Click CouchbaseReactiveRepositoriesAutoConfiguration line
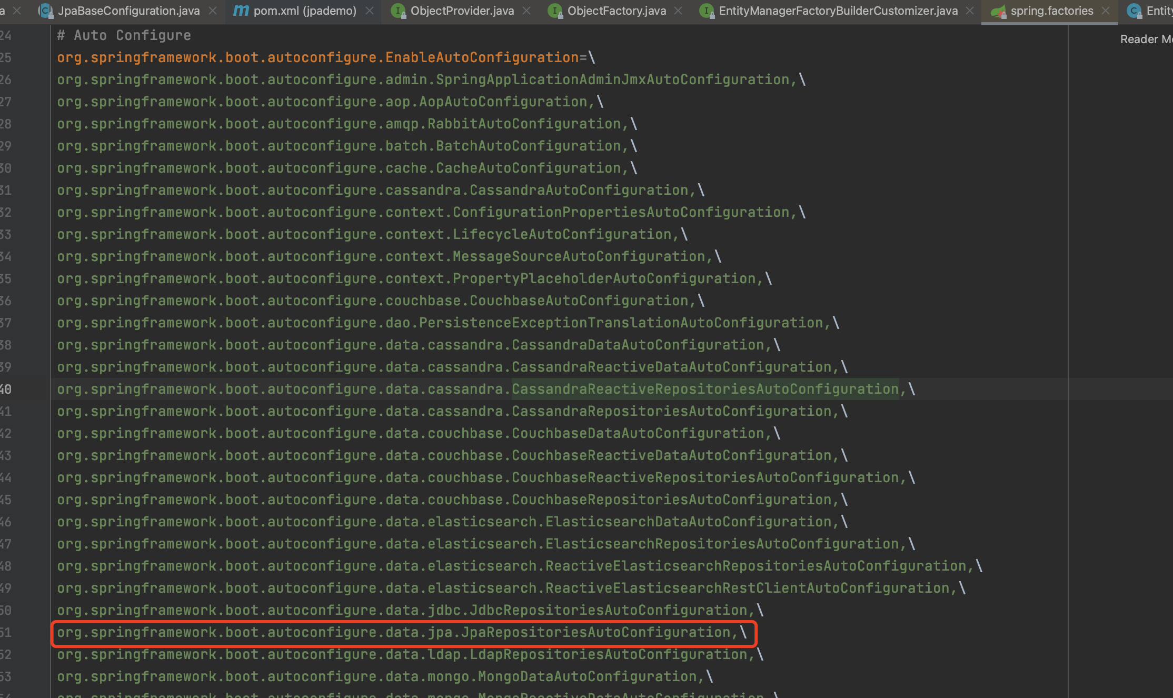The width and height of the screenshot is (1173, 698). point(486,477)
